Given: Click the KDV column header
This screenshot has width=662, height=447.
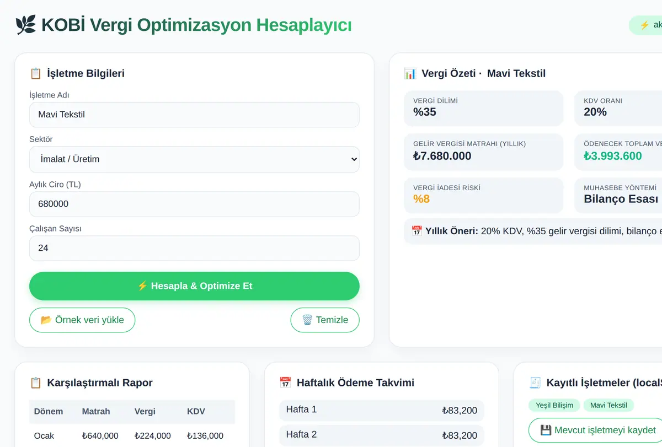Looking at the screenshot, I should click(196, 411).
